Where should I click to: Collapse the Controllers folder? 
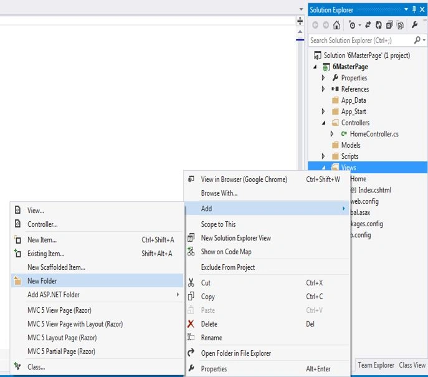323,123
